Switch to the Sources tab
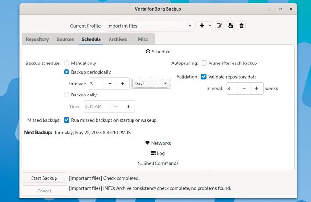This screenshot has width=311, height=202. click(65, 39)
